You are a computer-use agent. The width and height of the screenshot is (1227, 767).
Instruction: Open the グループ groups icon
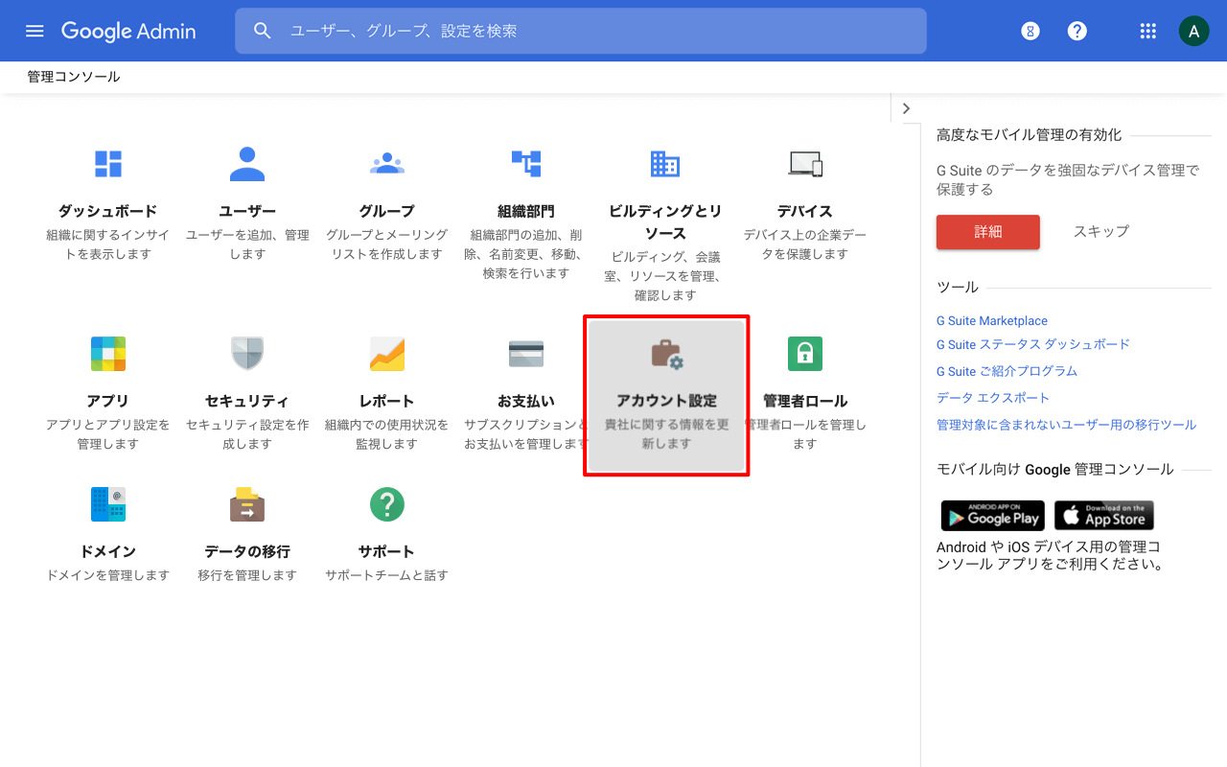[386, 164]
